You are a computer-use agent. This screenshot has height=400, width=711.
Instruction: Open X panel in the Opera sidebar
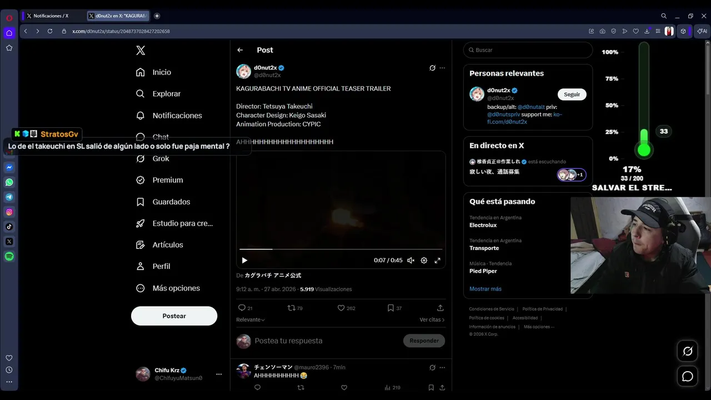pyautogui.click(x=9, y=242)
